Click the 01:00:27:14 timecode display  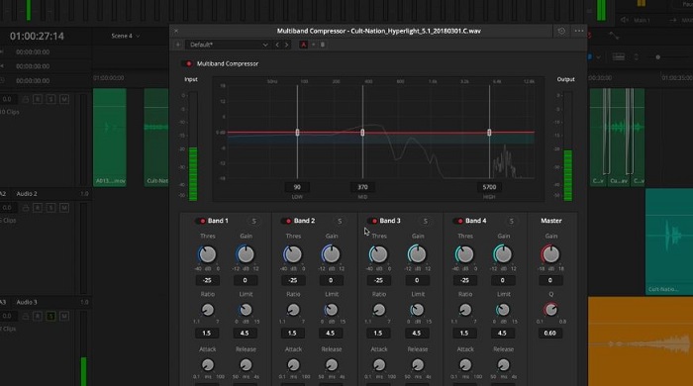coord(37,37)
